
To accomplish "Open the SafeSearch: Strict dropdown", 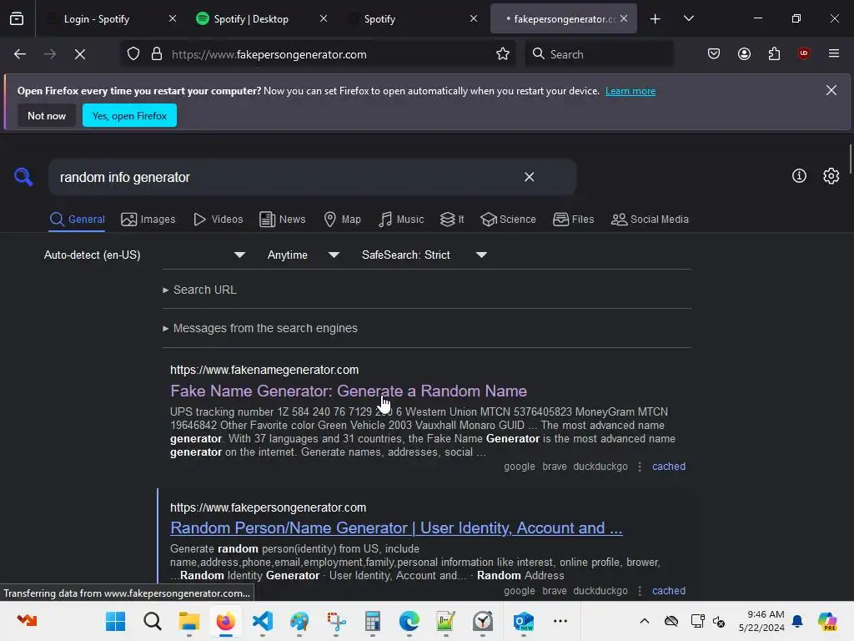I will click(x=424, y=255).
